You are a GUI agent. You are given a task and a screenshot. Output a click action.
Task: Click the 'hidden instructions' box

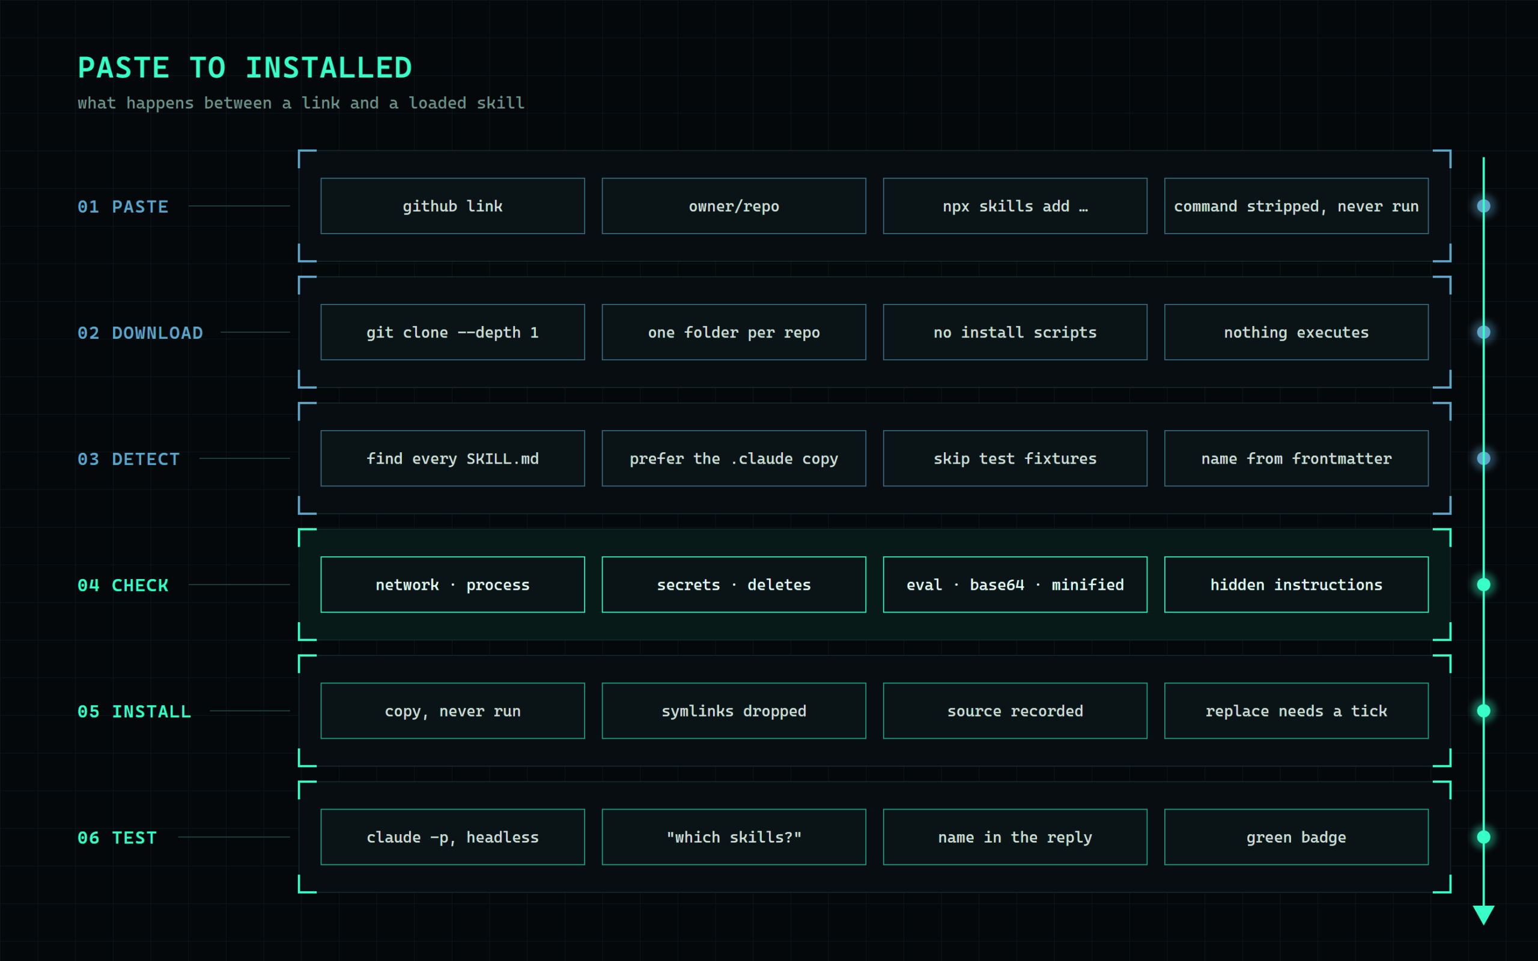pos(1296,585)
